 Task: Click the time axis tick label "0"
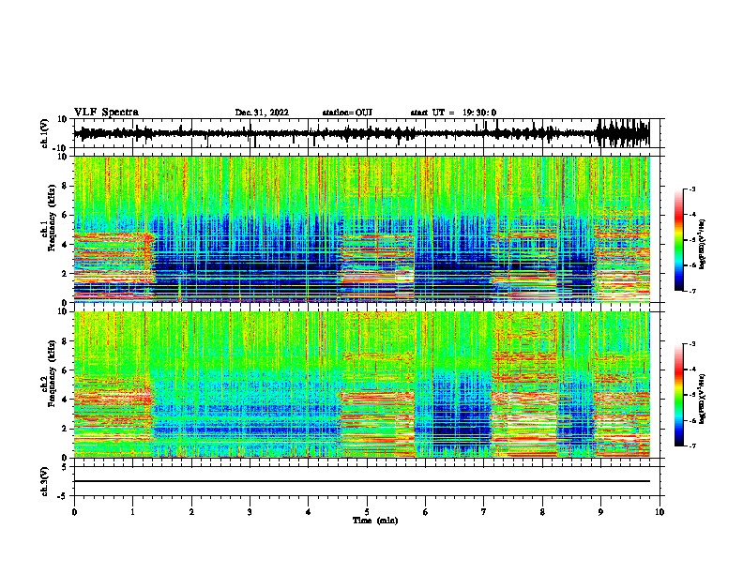tap(74, 512)
